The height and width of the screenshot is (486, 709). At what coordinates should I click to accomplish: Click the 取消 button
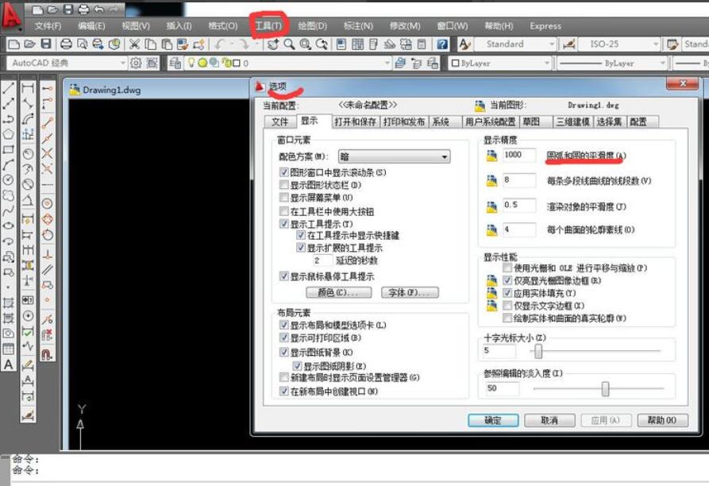point(549,420)
